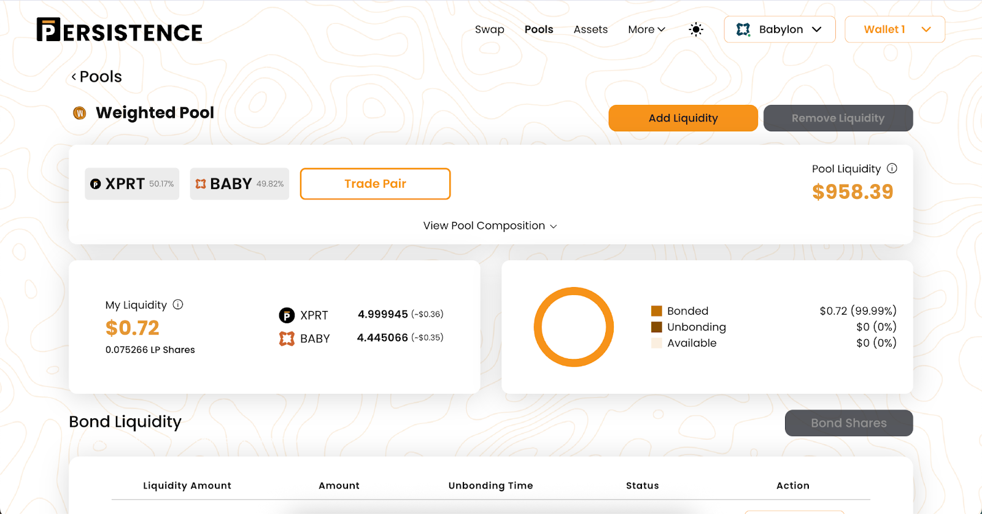The image size is (982, 514).
Task: Click the BABY token icon in My Liquidity
Action: (x=287, y=339)
